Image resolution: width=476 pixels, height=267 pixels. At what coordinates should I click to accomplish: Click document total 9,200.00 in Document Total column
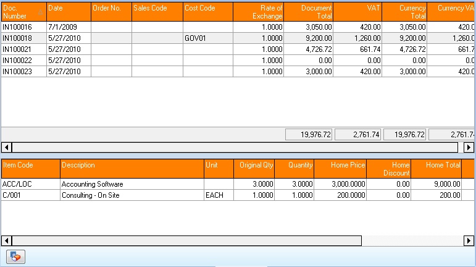pyautogui.click(x=319, y=38)
